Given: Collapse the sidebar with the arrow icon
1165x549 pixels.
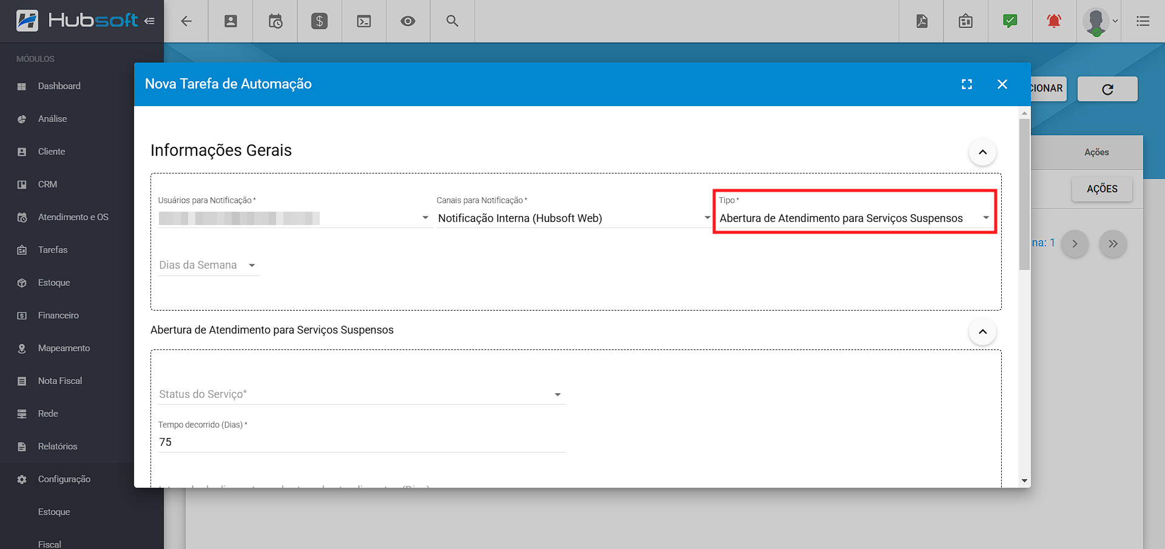Looking at the screenshot, I should tap(149, 21).
